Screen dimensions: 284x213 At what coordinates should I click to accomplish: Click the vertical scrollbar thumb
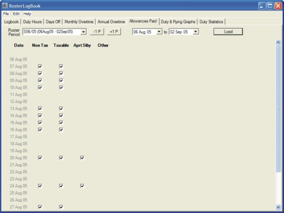coord(278,109)
